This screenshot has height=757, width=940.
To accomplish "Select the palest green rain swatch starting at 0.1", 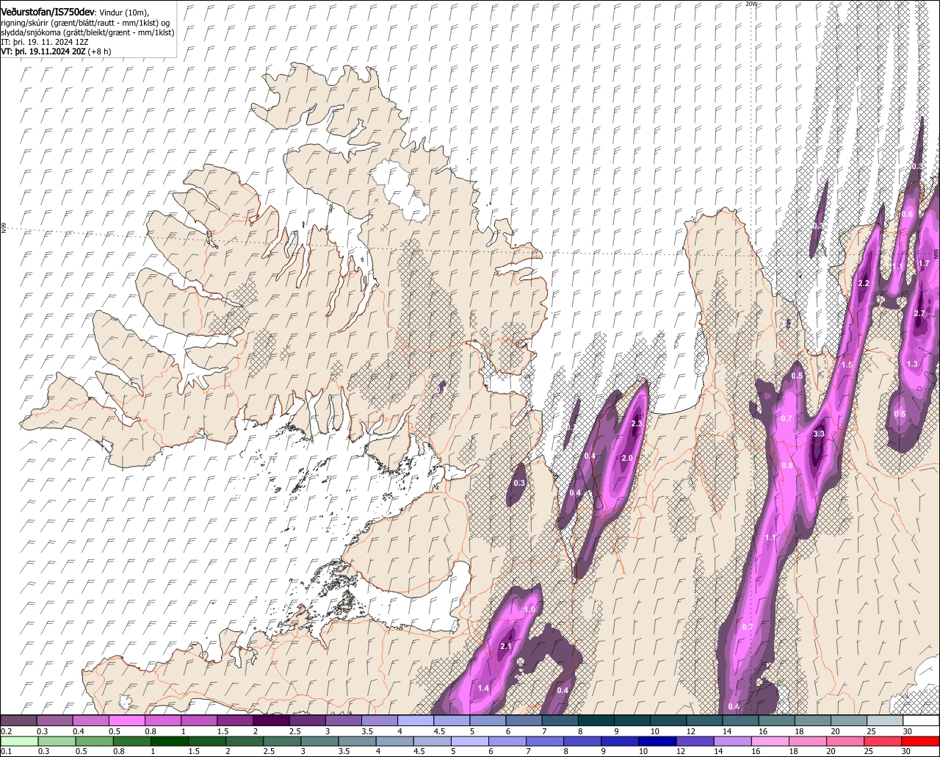I will pos(19,741).
